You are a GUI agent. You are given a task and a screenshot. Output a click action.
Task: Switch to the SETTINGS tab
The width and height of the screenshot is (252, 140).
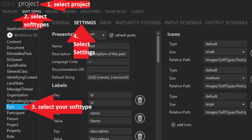tap(85, 23)
